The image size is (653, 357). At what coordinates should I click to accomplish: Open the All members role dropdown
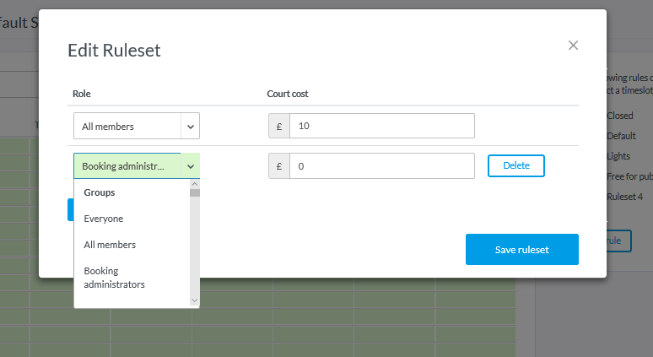tap(128, 127)
